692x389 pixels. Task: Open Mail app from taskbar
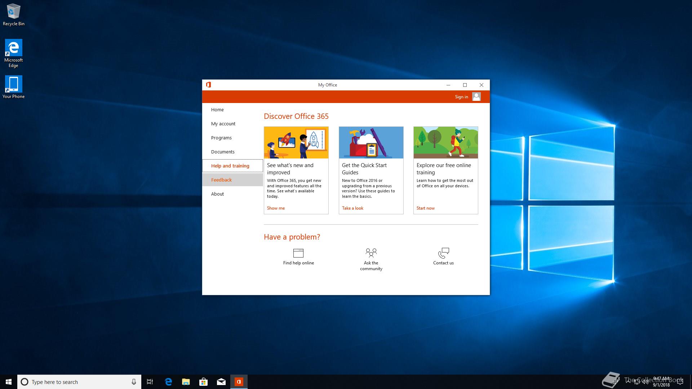pyautogui.click(x=221, y=382)
